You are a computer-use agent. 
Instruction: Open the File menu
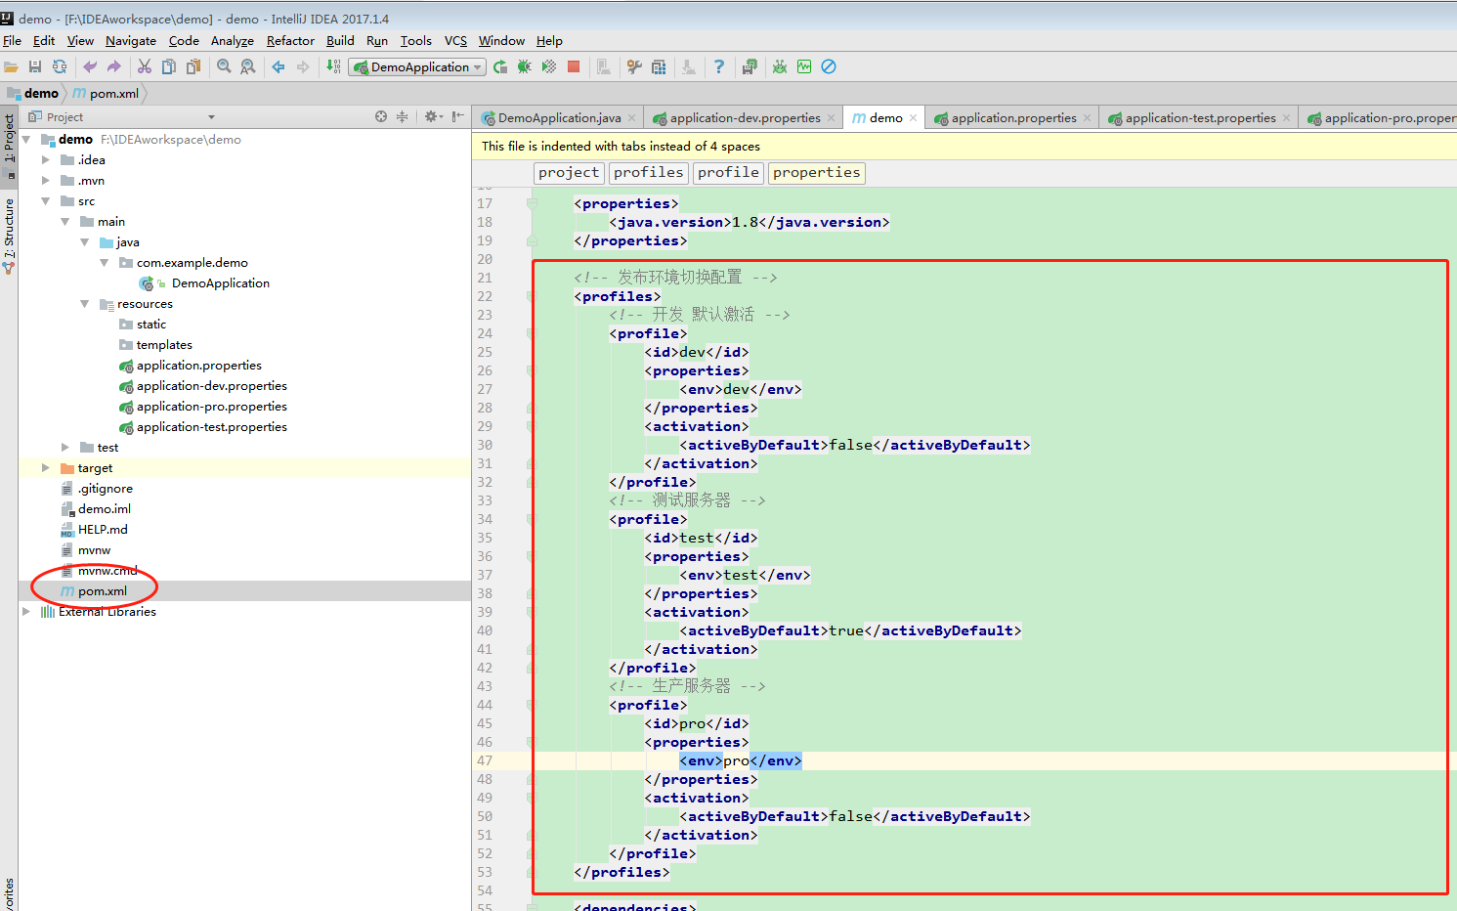[12, 40]
